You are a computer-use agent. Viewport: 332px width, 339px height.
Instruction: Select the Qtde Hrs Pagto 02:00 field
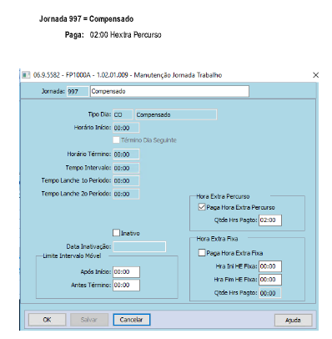pos(270,220)
